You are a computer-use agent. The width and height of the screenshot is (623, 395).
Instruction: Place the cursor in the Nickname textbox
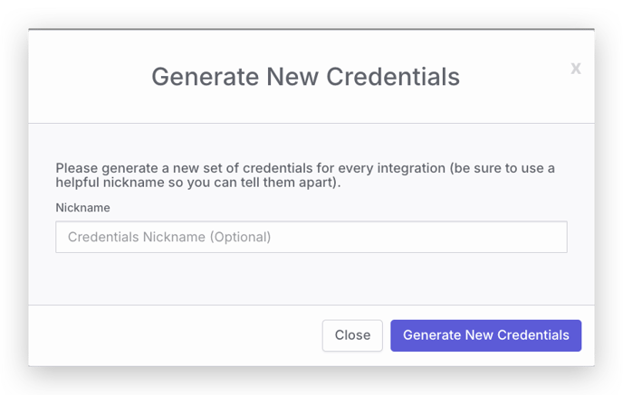(x=311, y=237)
